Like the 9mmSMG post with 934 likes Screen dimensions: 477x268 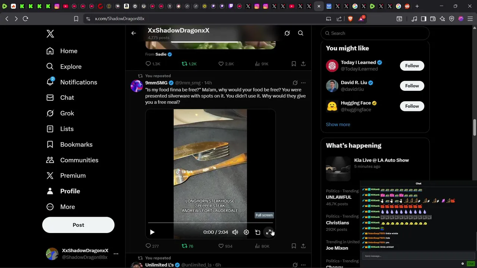tap(225, 246)
